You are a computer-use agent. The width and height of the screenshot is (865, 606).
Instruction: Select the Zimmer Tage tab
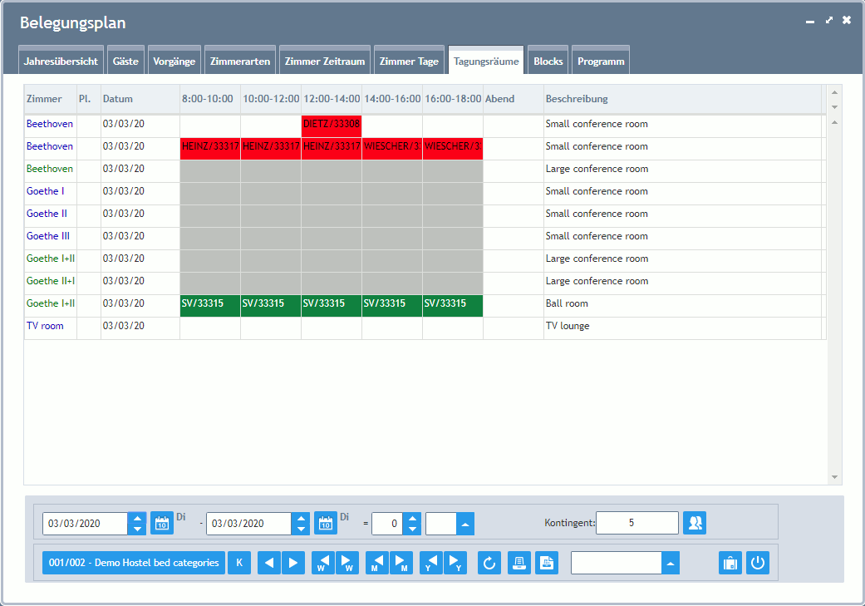click(x=409, y=61)
